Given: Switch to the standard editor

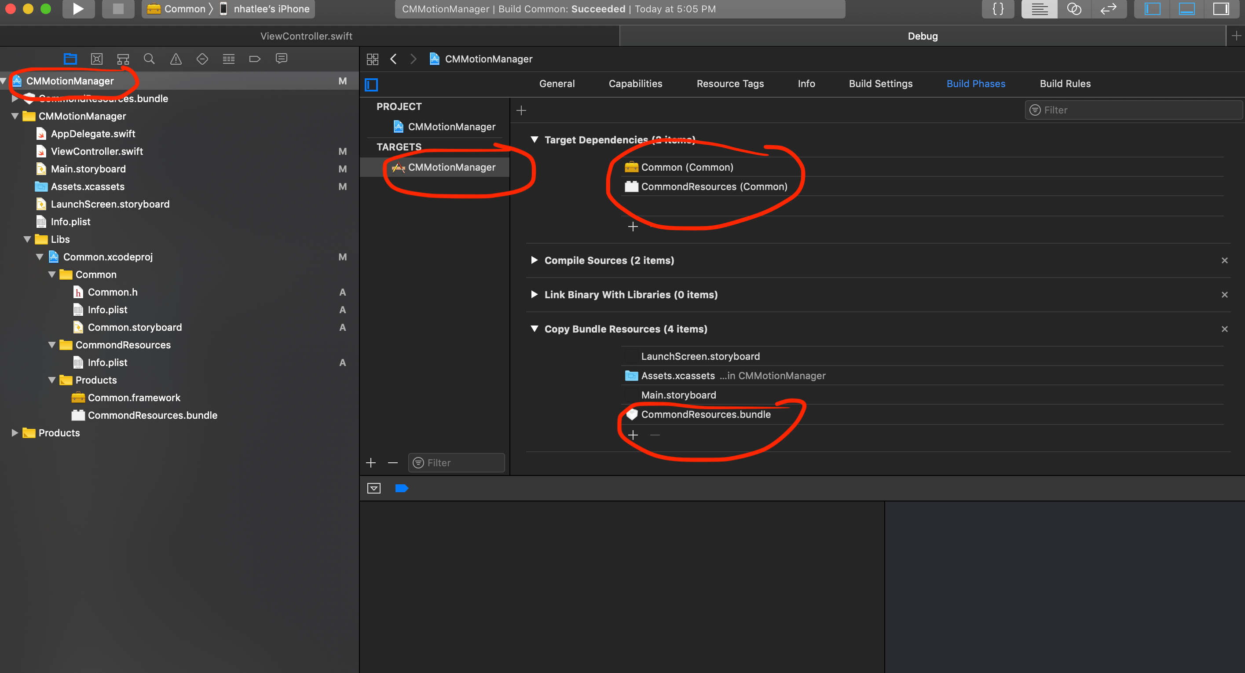Looking at the screenshot, I should click(1039, 9).
